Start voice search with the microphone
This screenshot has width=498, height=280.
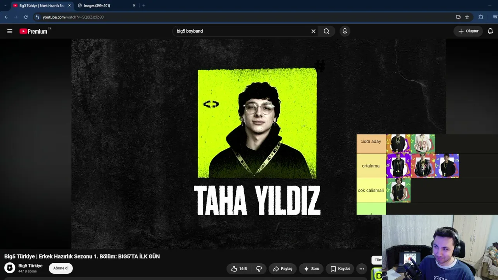click(345, 31)
